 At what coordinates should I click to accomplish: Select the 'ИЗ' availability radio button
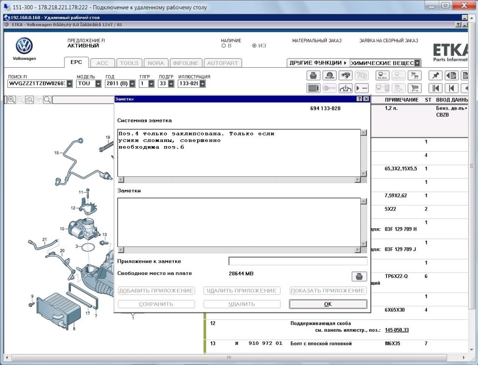pyautogui.click(x=254, y=46)
